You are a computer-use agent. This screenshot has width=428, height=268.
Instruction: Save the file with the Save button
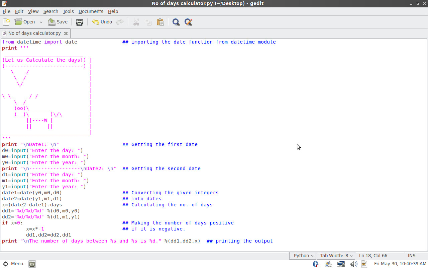pyautogui.click(x=58, y=22)
